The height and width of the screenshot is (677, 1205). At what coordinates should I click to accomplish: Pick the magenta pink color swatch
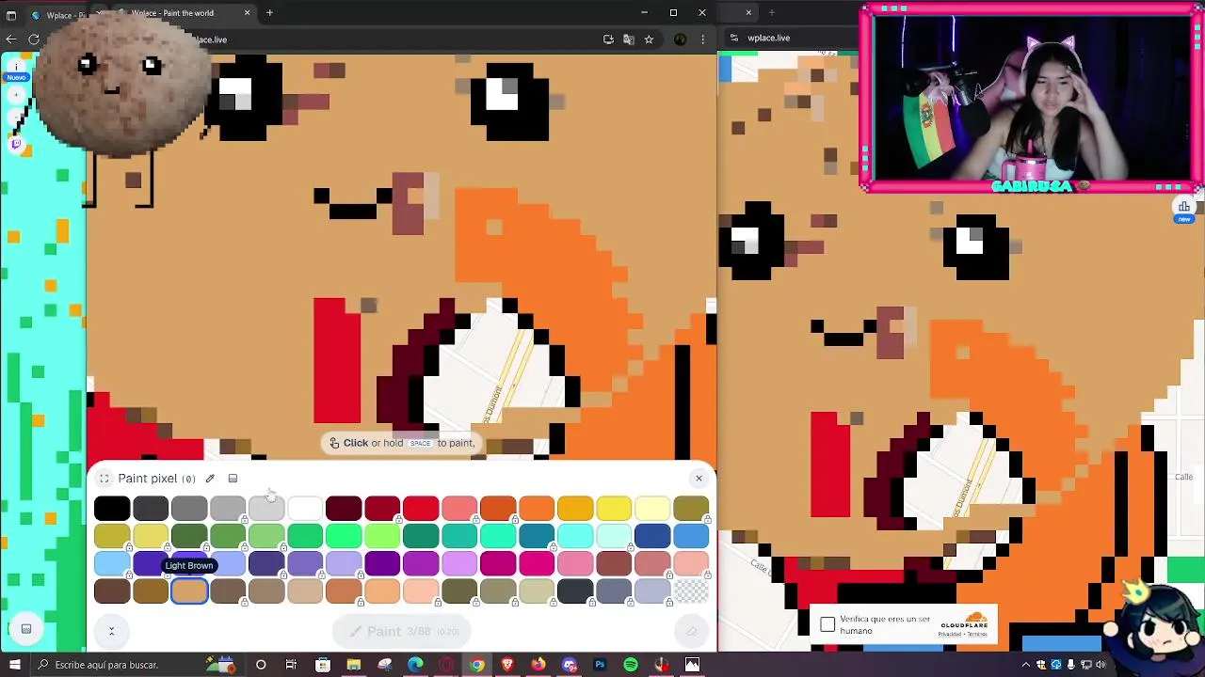537,563
